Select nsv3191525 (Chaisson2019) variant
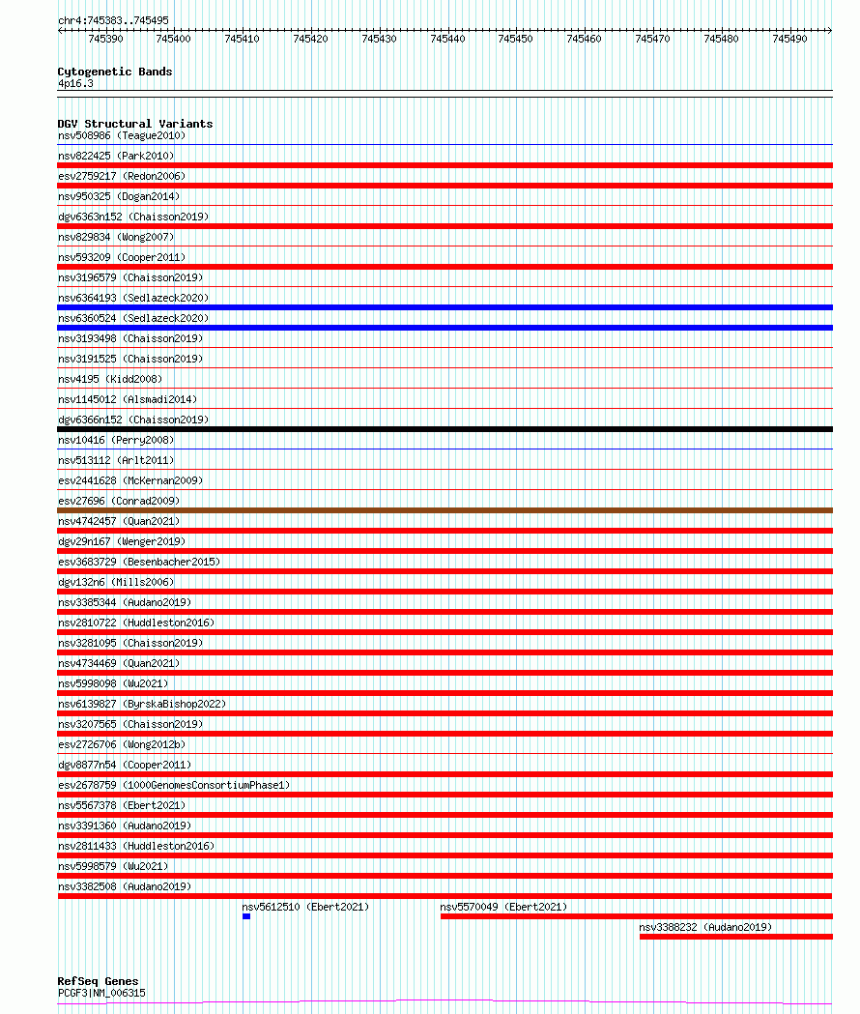Viewport: 860px width, 1014px height. coord(130,359)
